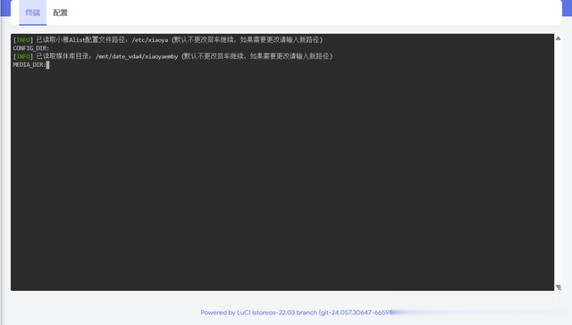Select the CONFIG_DIR: text line

31,48
